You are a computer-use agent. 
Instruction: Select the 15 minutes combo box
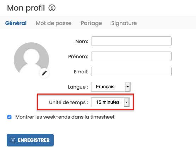click(111, 102)
